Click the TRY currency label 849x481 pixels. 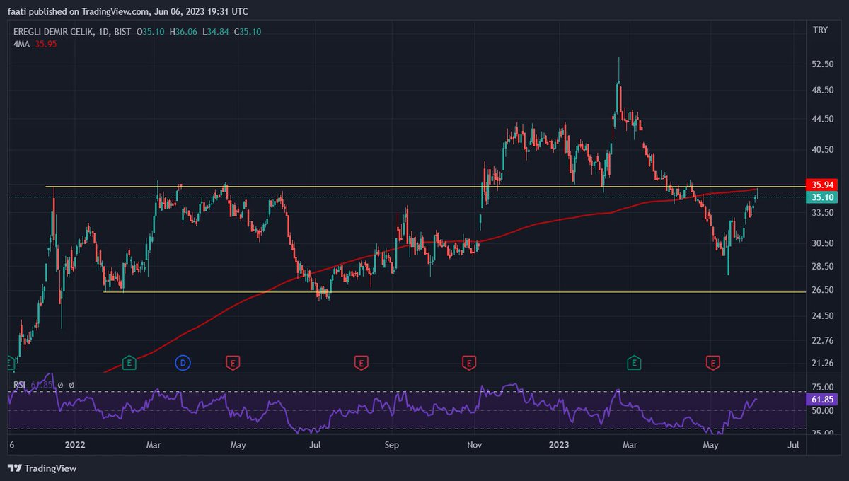[x=821, y=30]
